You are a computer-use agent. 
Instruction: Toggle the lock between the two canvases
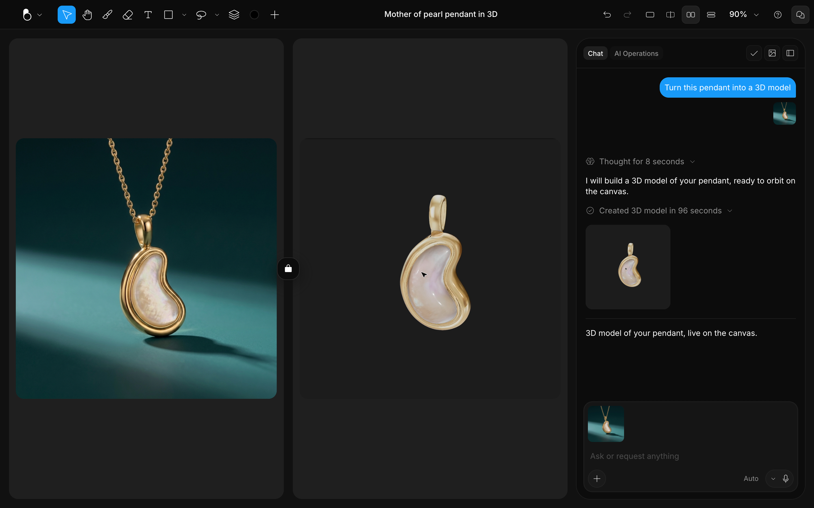pos(288,268)
